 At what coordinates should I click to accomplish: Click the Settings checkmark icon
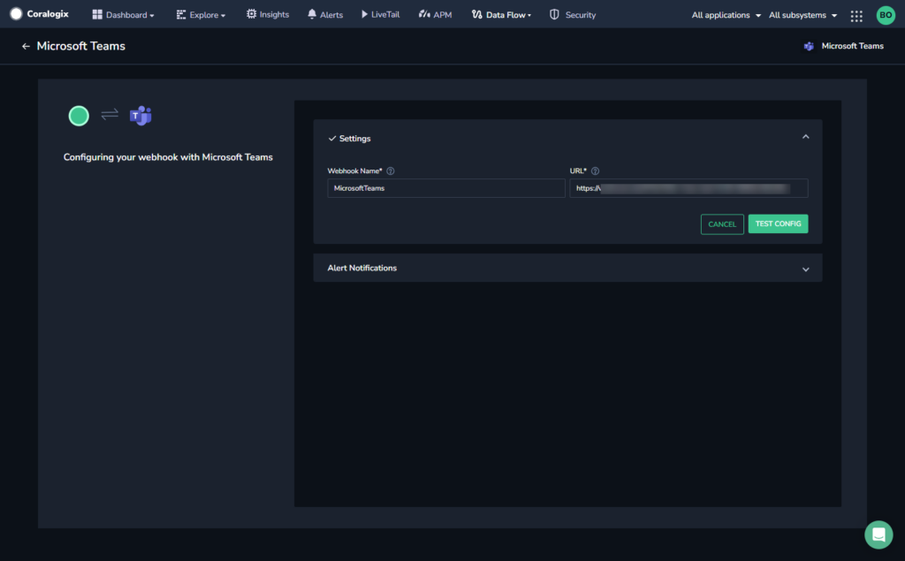(332, 139)
